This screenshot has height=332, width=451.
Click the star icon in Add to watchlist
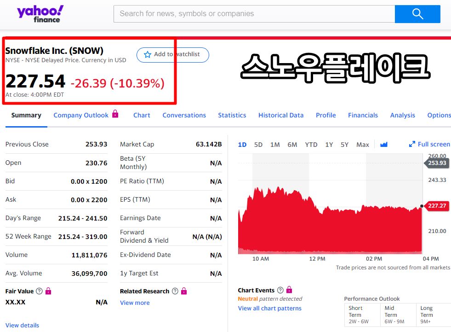click(x=148, y=54)
